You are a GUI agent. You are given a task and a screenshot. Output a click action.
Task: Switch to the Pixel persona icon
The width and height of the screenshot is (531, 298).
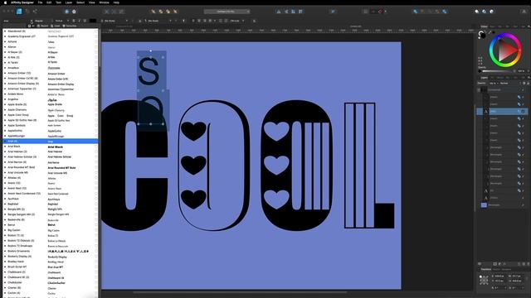pos(27,11)
